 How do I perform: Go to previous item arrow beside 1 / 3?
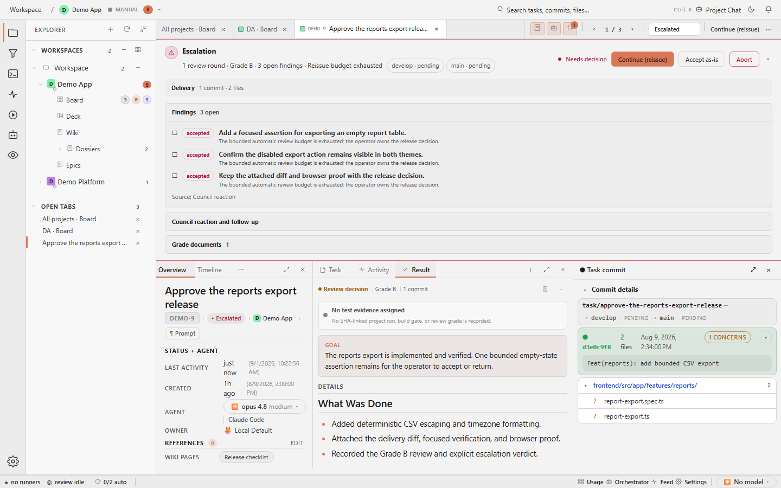[594, 29]
